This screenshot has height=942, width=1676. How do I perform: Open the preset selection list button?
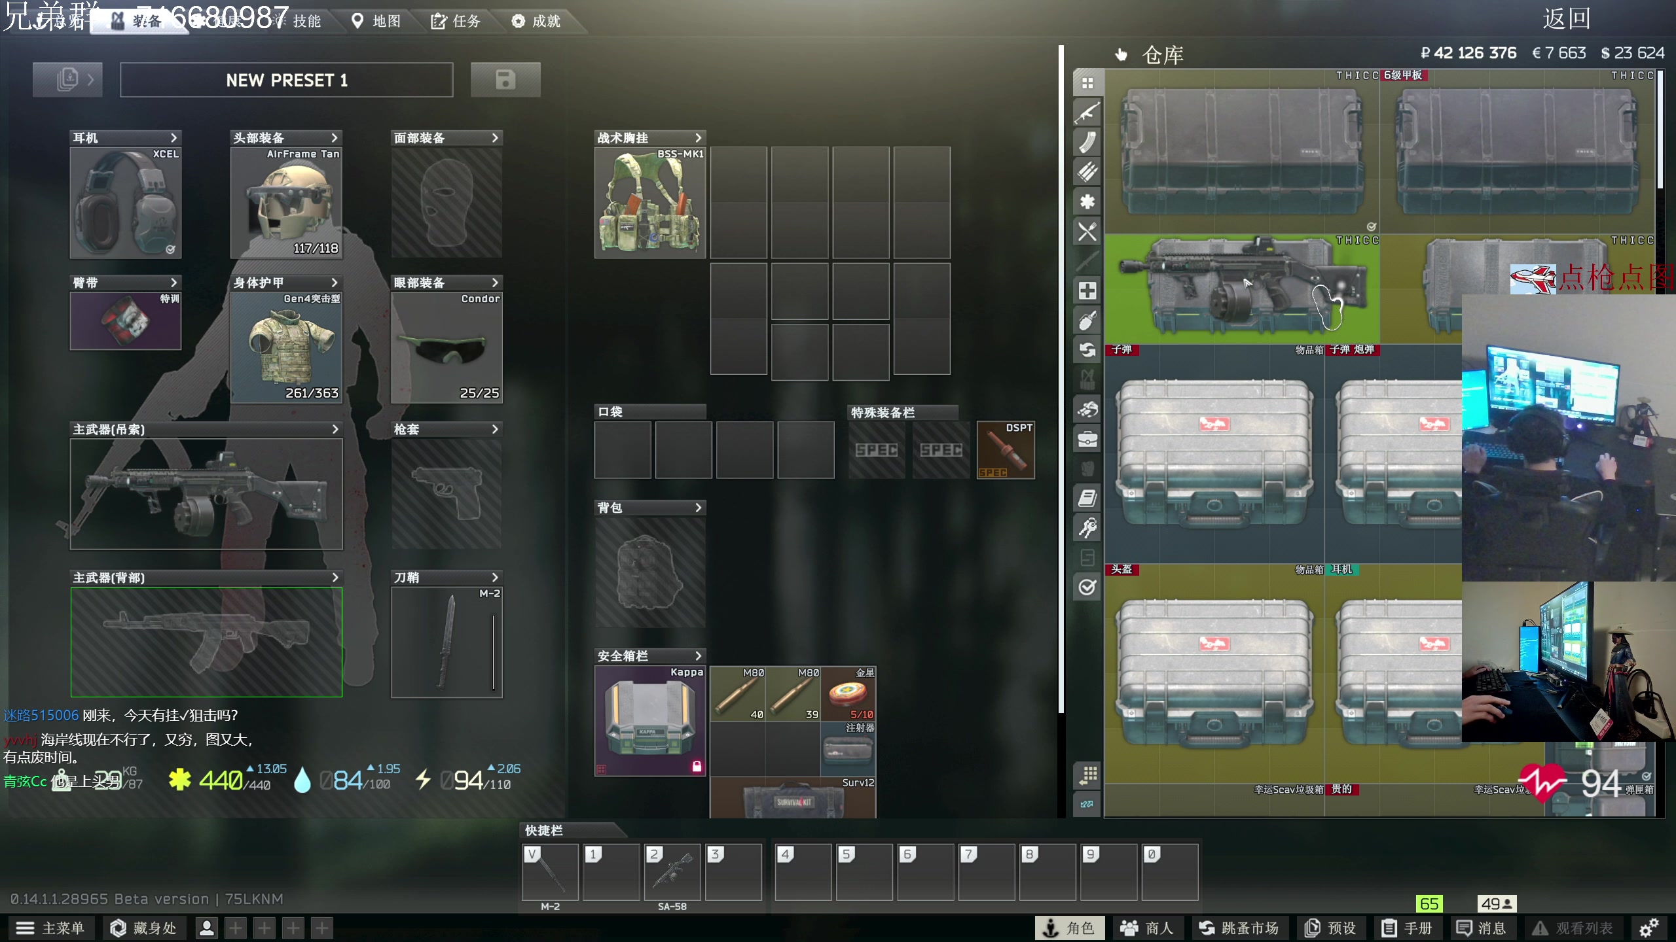(x=67, y=80)
